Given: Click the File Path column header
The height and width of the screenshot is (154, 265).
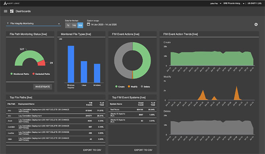Looking at the screenshot, I should 11,104.
